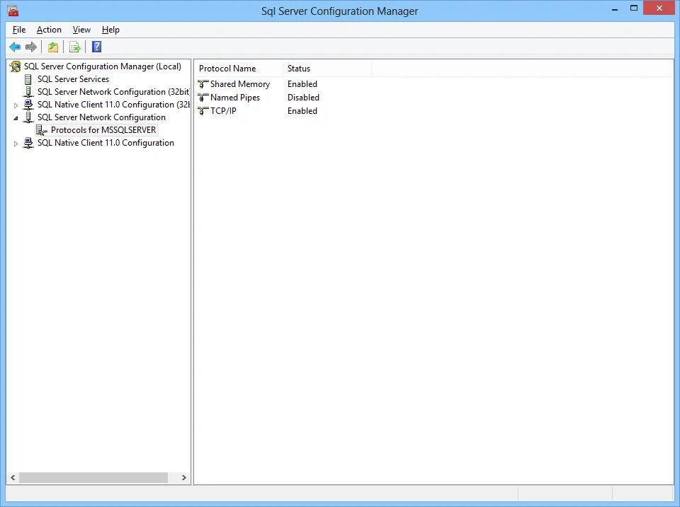Close the Sql Server Configuration Manager window
Image resolution: width=680 pixels, height=507 pixels.
pyautogui.click(x=659, y=8)
